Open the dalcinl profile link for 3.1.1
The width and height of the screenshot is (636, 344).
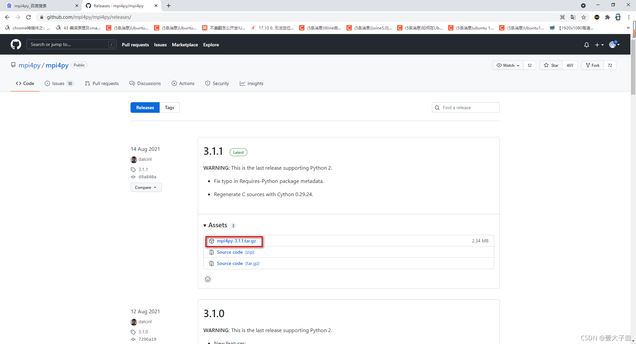145,159
